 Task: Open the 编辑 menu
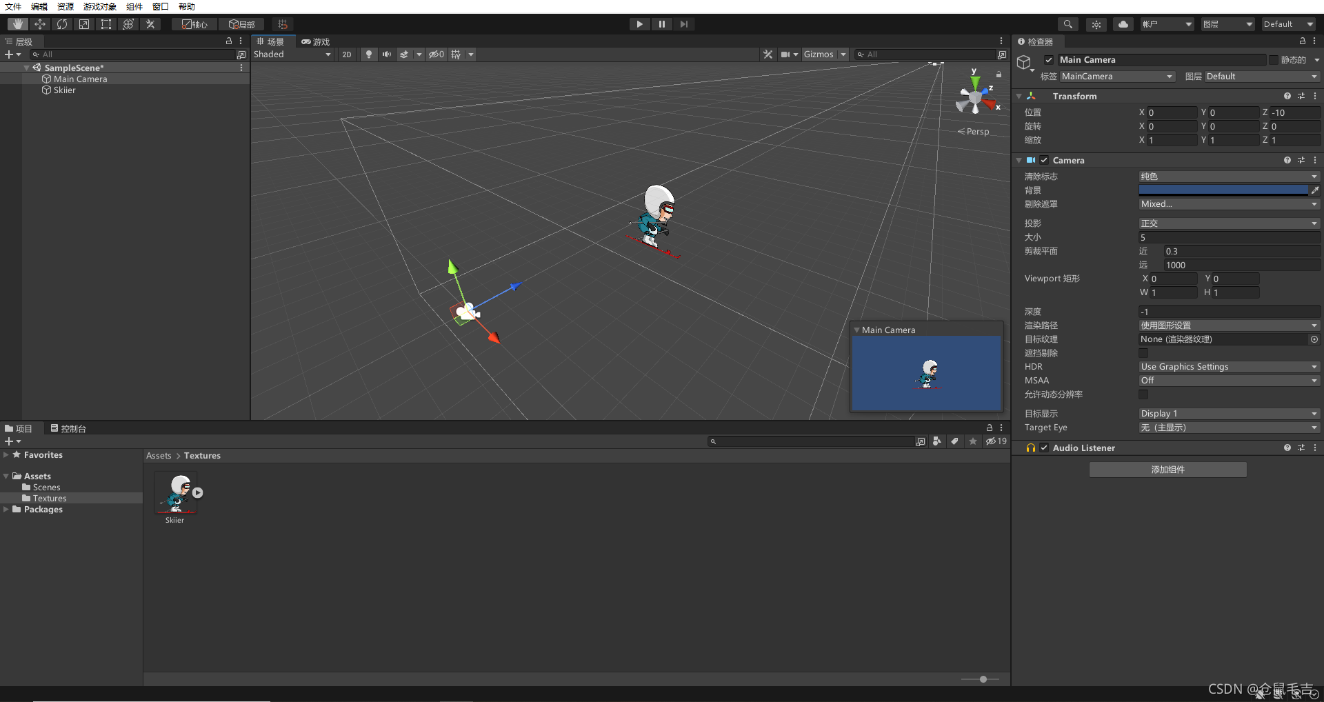[39, 6]
